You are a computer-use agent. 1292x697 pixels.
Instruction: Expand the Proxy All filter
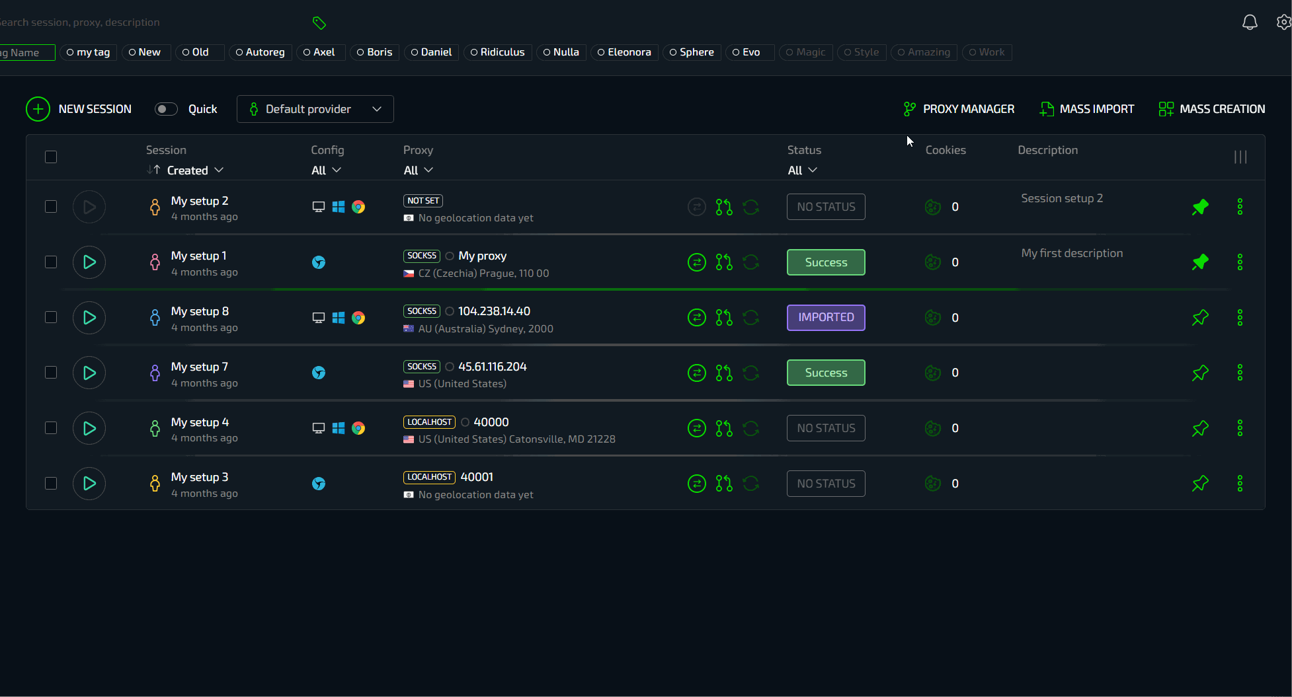point(418,170)
